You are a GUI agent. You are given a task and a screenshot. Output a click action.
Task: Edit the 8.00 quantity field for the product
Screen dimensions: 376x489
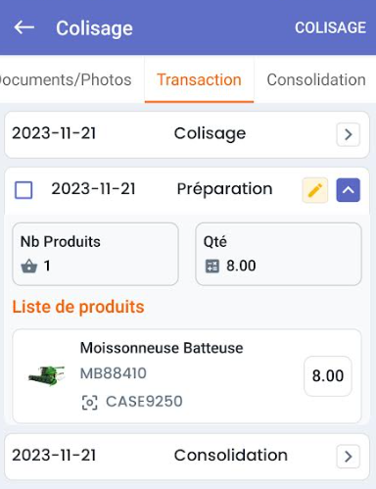click(328, 376)
